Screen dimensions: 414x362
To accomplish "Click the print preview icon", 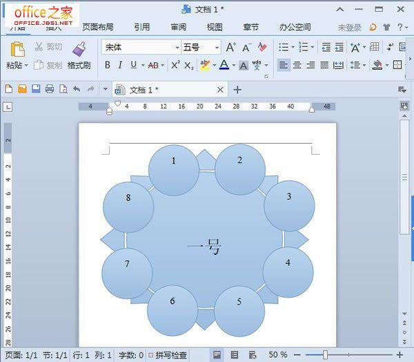I will tap(63, 89).
